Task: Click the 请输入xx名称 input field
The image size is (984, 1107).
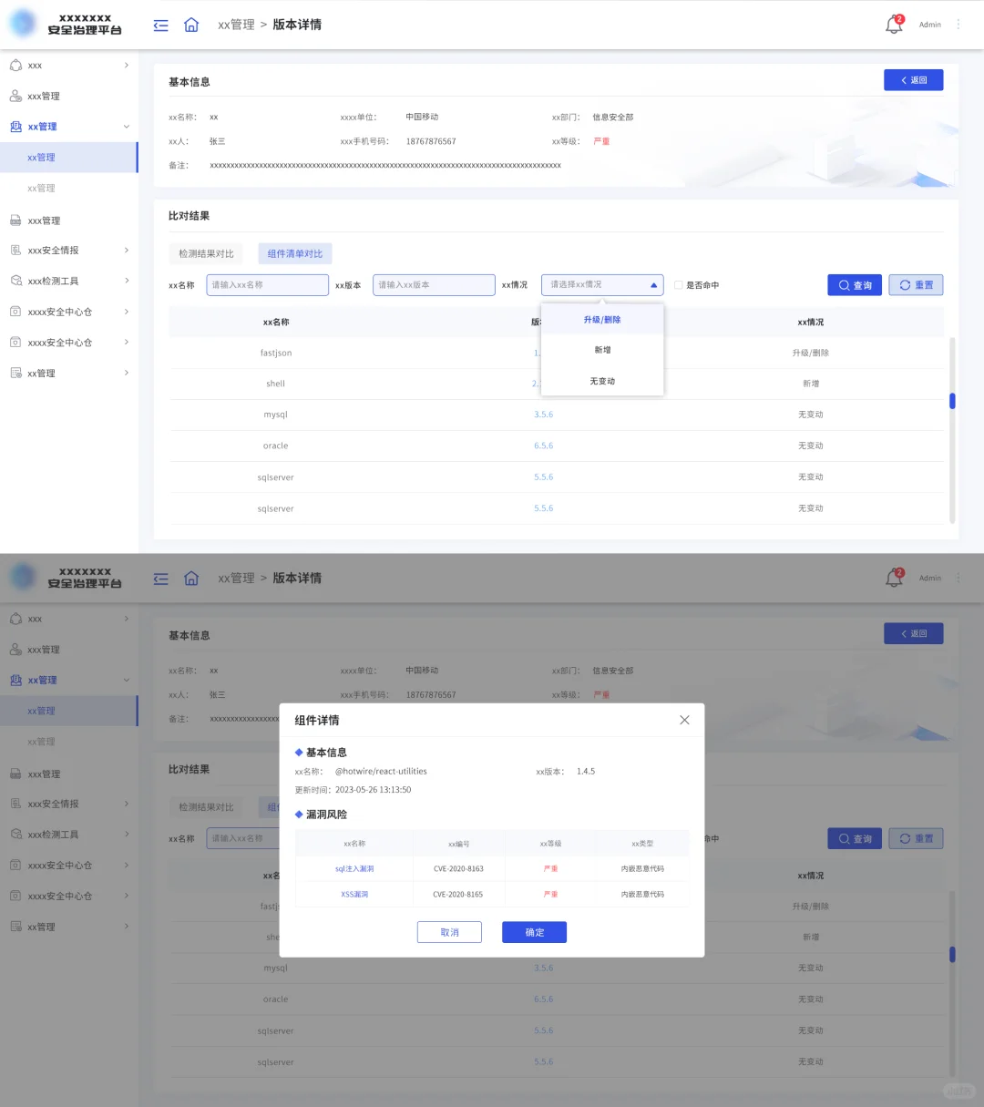Action: 266,284
